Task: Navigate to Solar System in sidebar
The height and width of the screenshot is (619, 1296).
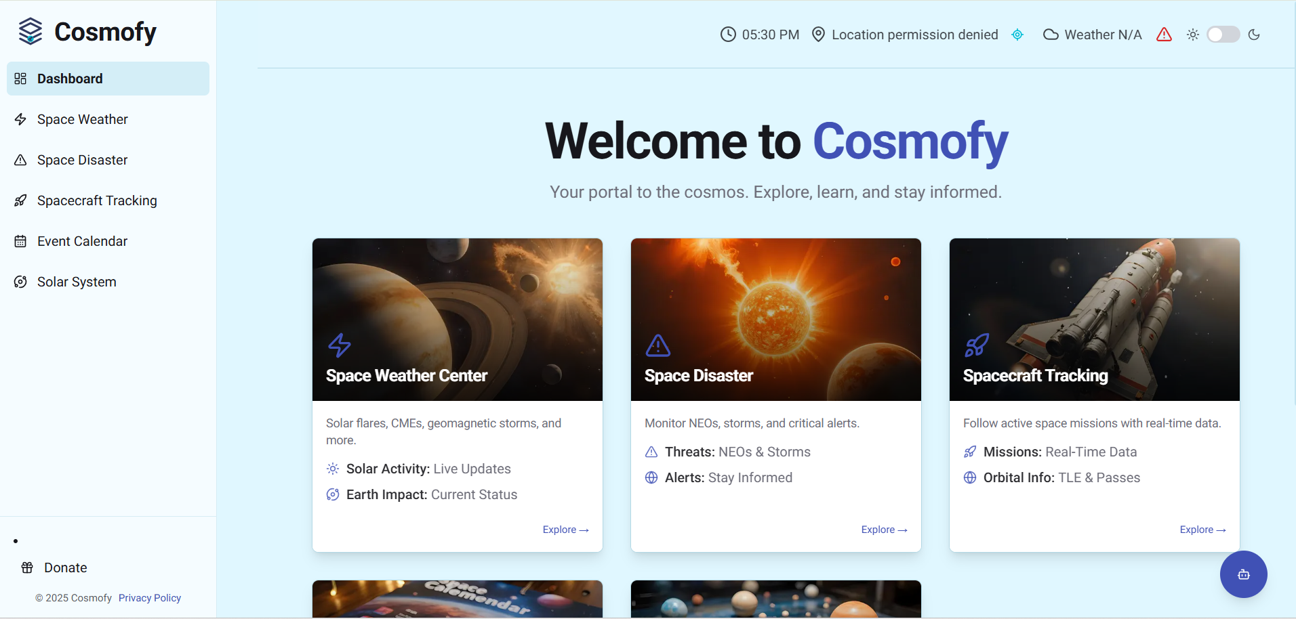Action: tap(108, 282)
